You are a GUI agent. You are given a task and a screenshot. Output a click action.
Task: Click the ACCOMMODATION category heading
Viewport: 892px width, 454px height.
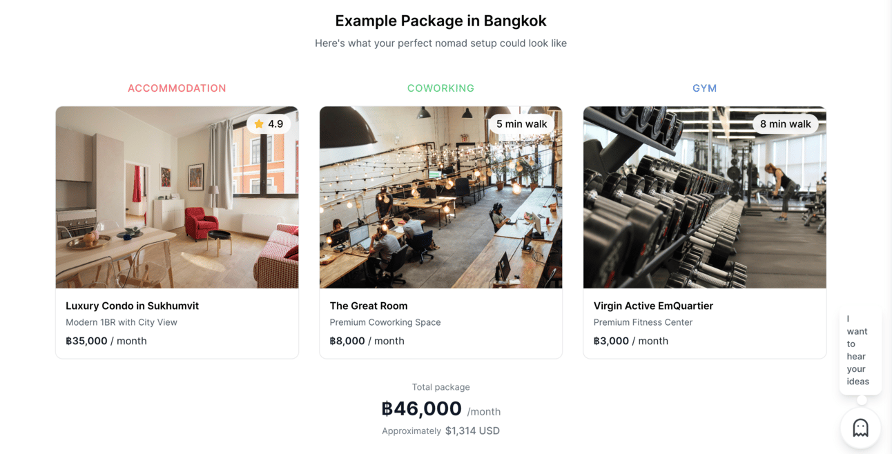tap(177, 88)
